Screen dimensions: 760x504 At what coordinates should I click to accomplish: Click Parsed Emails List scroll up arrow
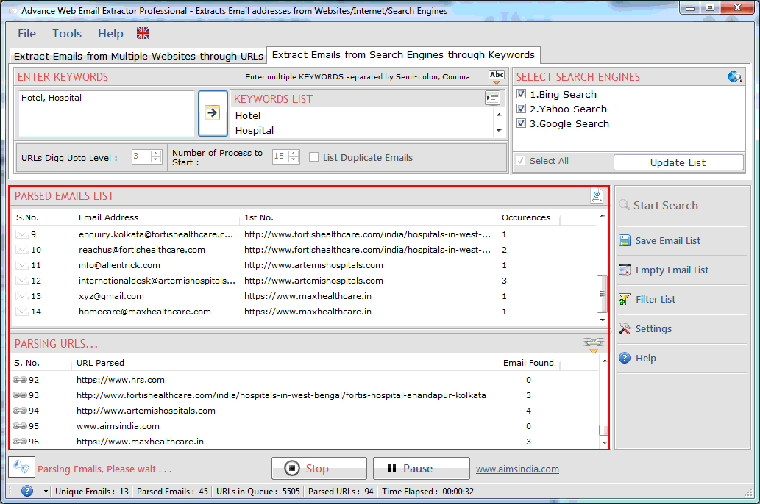[603, 215]
